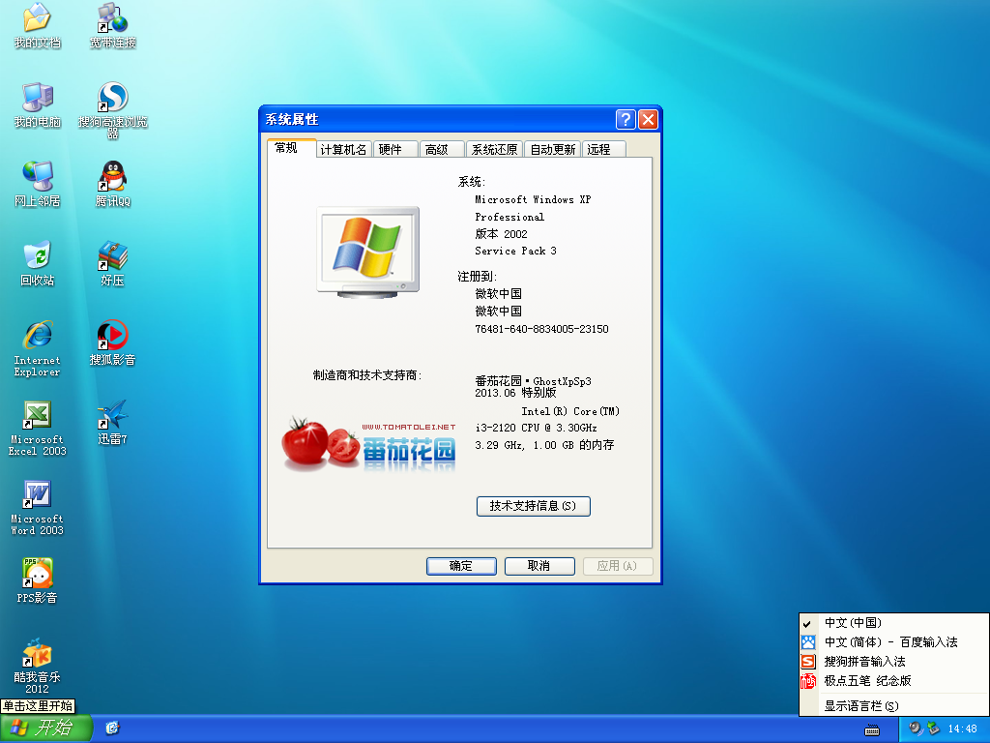990x743 pixels.
Task: Click the 制造商和技术支持商 label
Action: (x=366, y=375)
